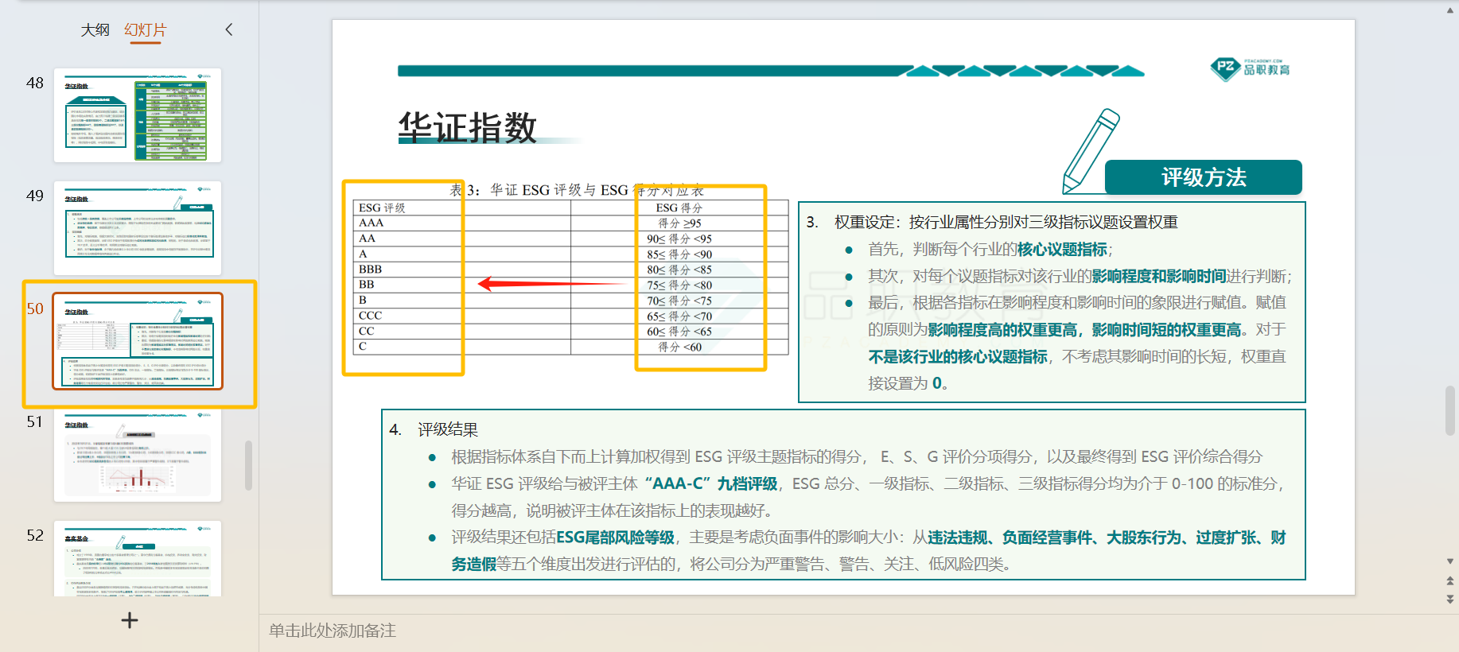The height and width of the screenshot is (652, 1459).
Task: Click the 80≤ 得分 <85 score cell
Action: click(x=679, y=270)
